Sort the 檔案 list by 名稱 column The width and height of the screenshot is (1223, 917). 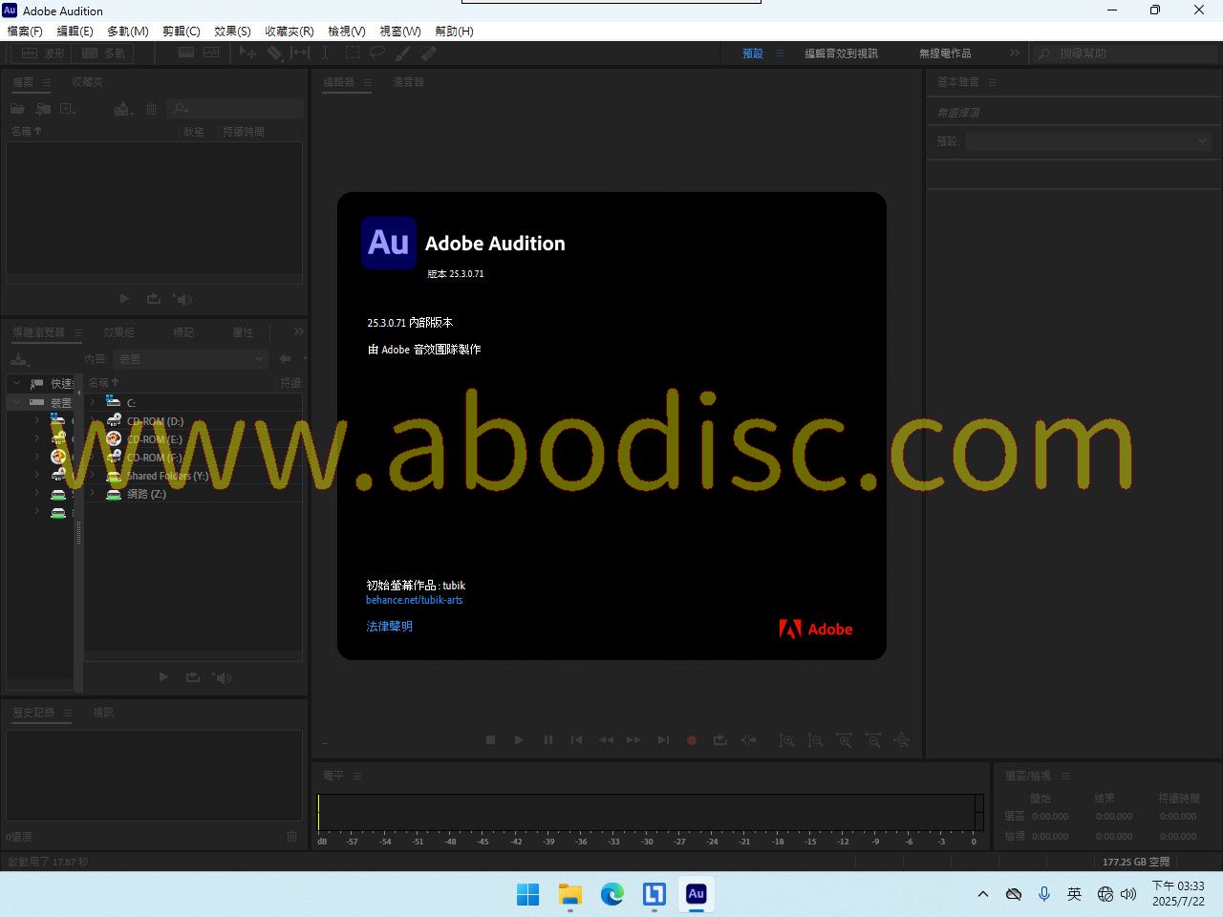(27, 131)
